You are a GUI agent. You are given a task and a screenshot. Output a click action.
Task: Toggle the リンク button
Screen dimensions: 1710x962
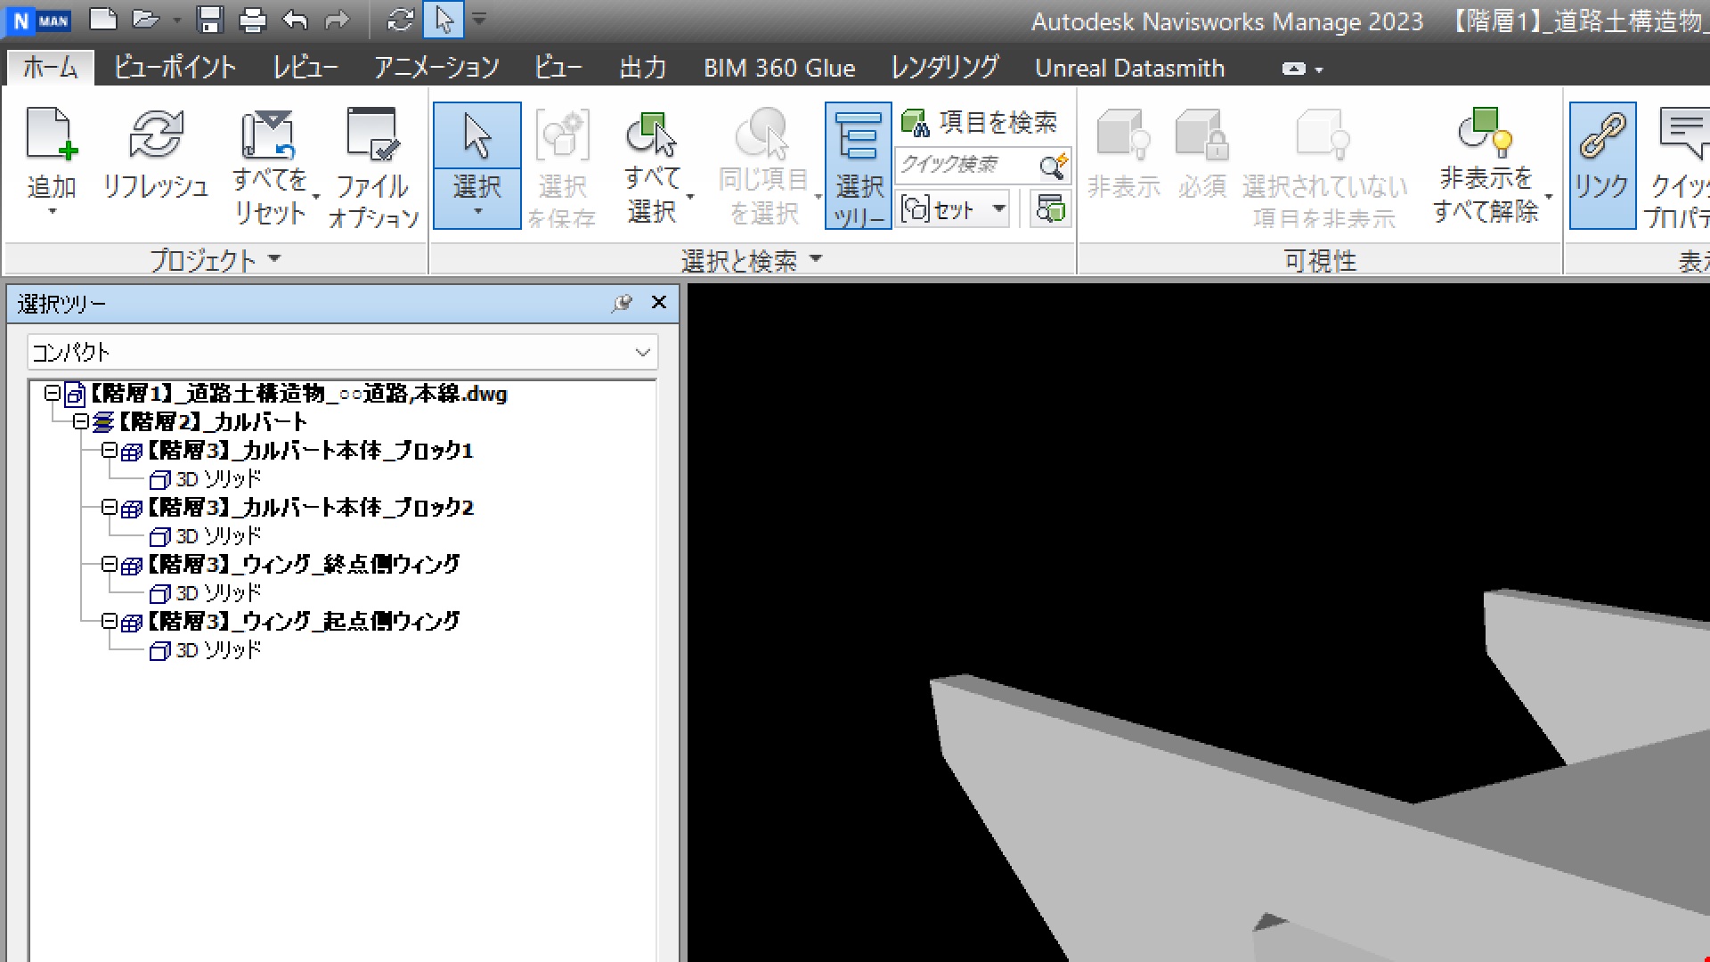click(1601, 166)
